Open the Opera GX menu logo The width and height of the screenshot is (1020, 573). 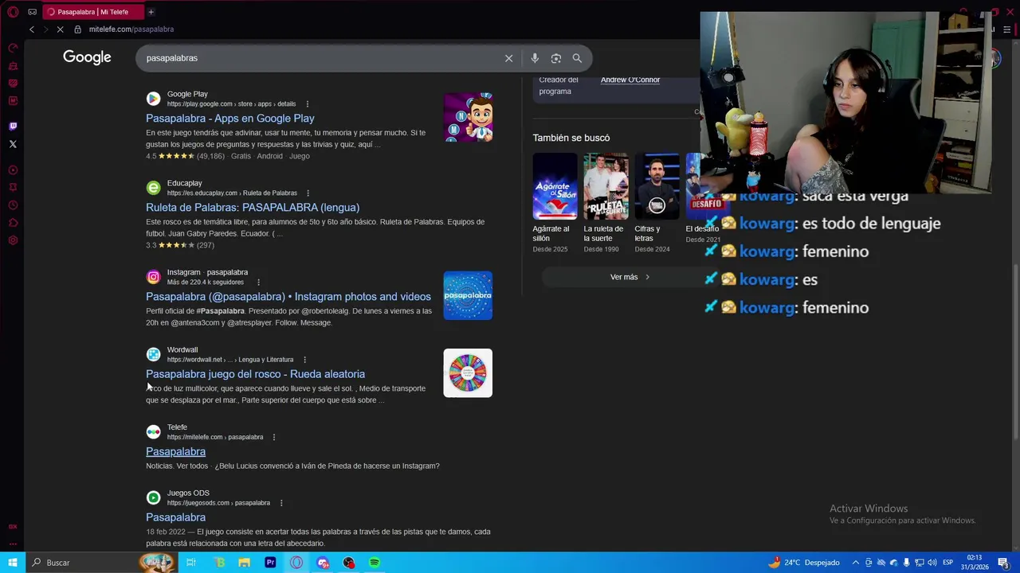click(x=13, y=12)
